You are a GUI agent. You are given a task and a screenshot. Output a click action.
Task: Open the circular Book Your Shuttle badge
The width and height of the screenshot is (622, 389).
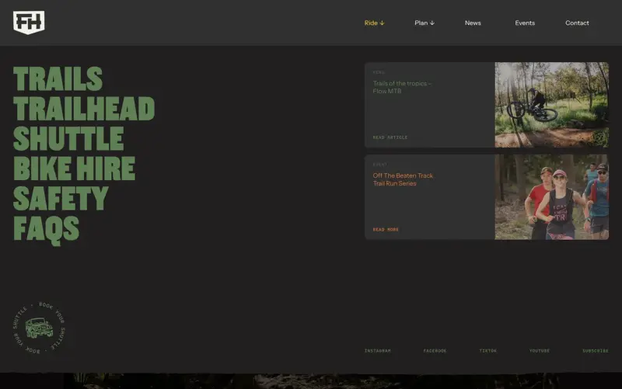39,327
